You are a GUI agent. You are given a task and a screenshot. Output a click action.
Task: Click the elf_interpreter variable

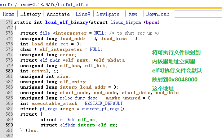tap(61, 49)
